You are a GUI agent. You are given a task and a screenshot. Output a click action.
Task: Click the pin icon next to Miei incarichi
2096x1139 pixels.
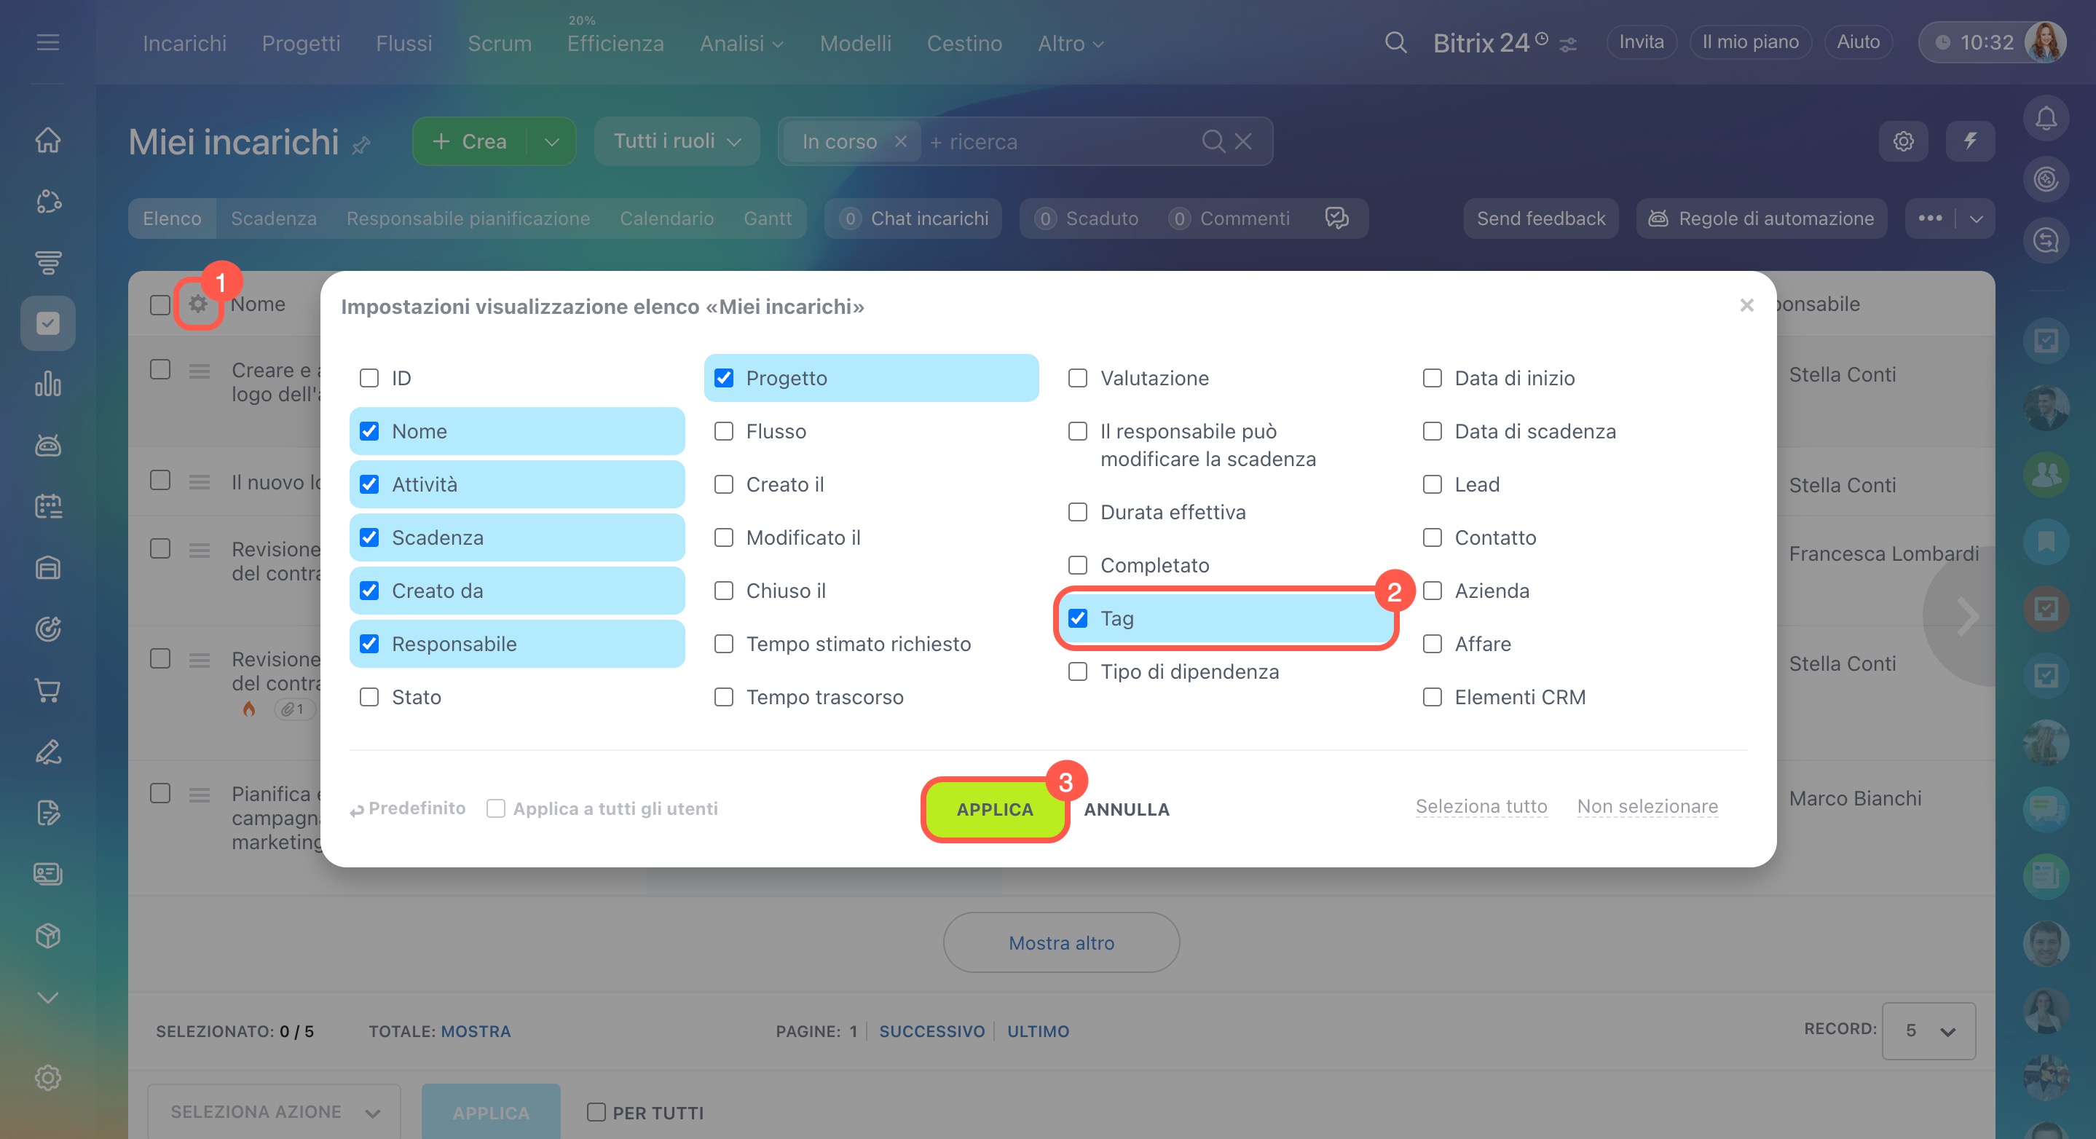click(361, 146)
